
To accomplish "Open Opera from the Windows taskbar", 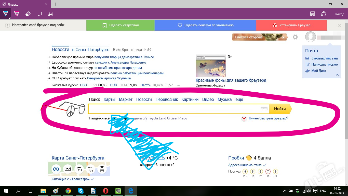I will (106, 191).
